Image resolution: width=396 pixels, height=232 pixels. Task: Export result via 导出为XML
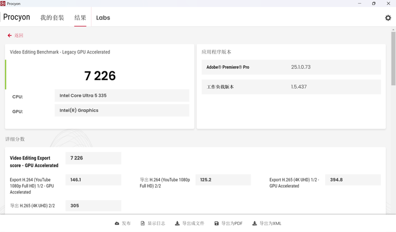click(x=271, y=223)
